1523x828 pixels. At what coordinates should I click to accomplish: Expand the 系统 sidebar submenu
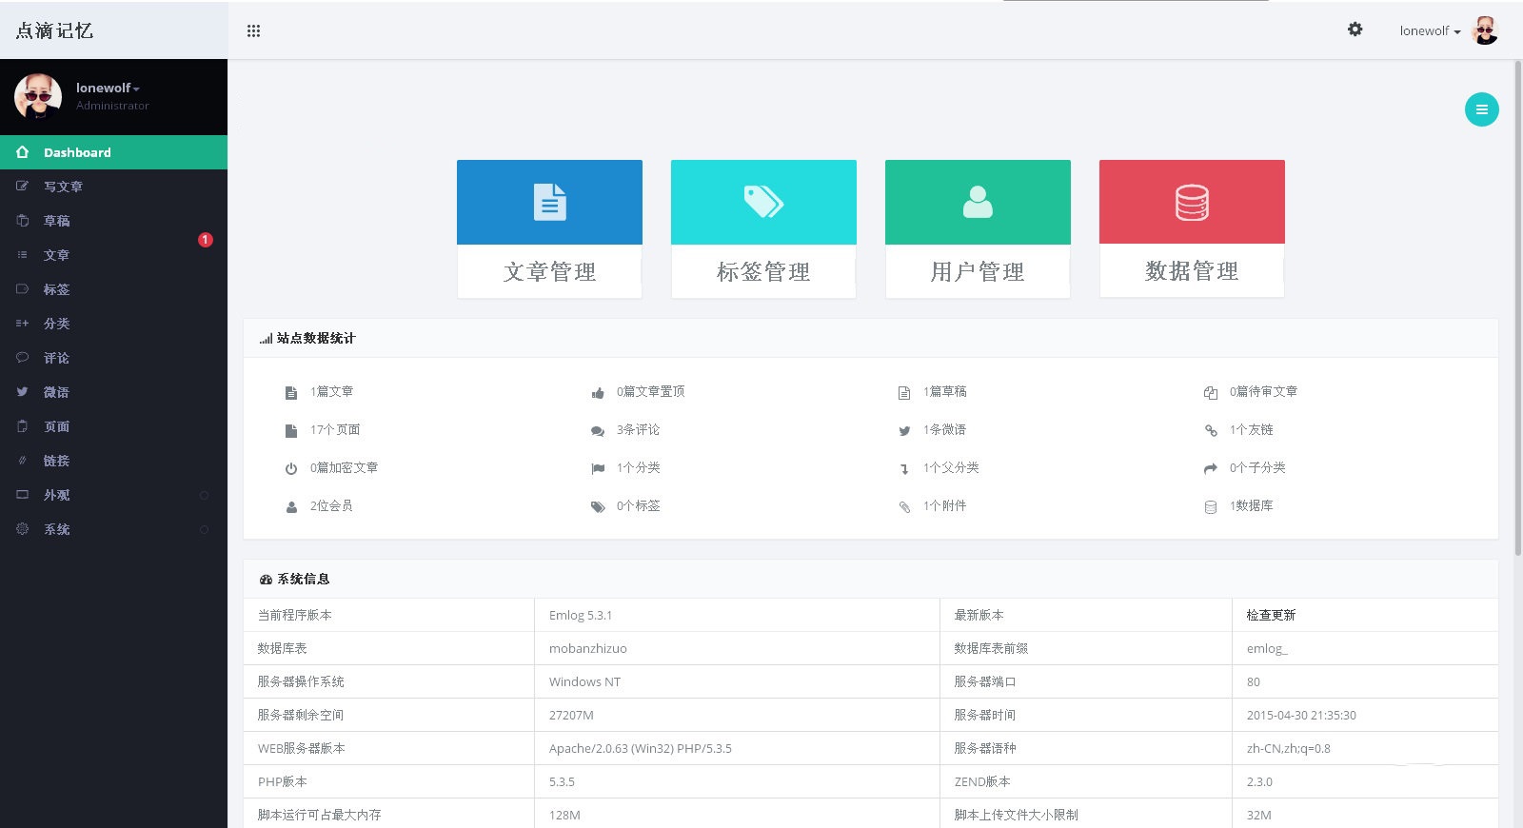tap(57, 529)
